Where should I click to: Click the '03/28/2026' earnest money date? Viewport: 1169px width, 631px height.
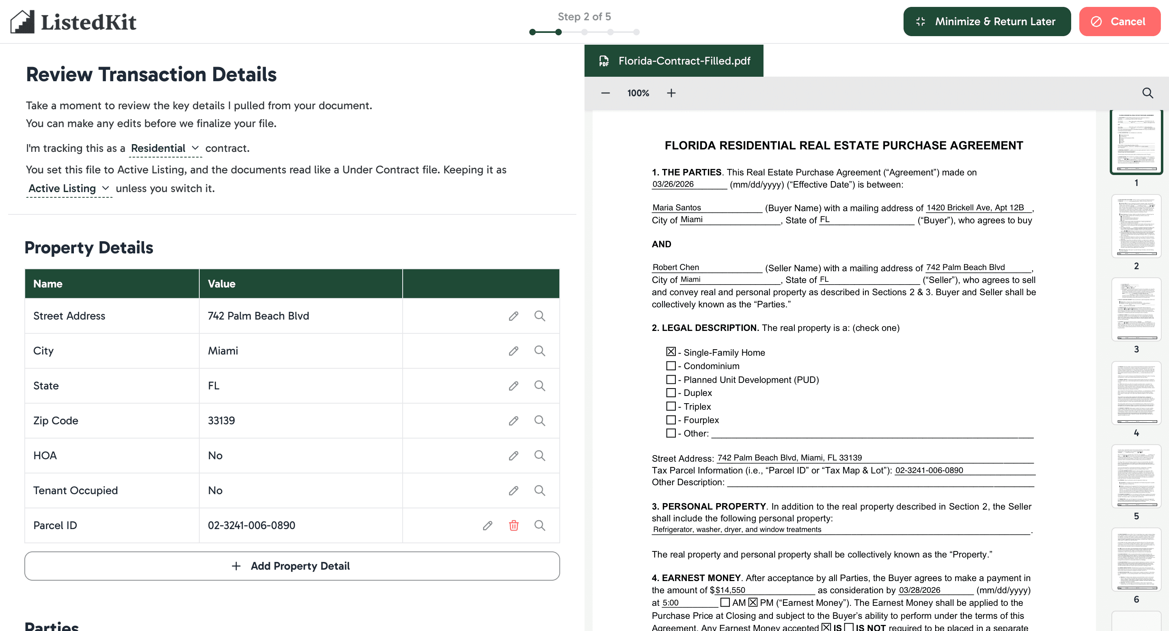point(919,590)
